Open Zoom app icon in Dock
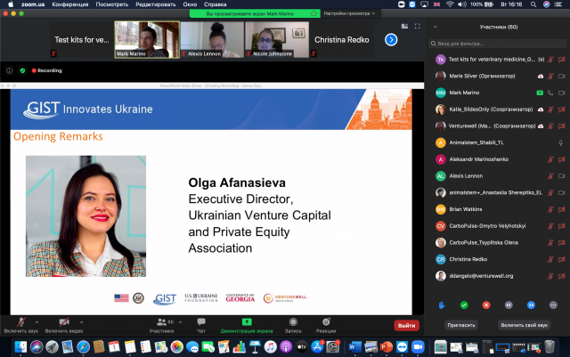 418,347
